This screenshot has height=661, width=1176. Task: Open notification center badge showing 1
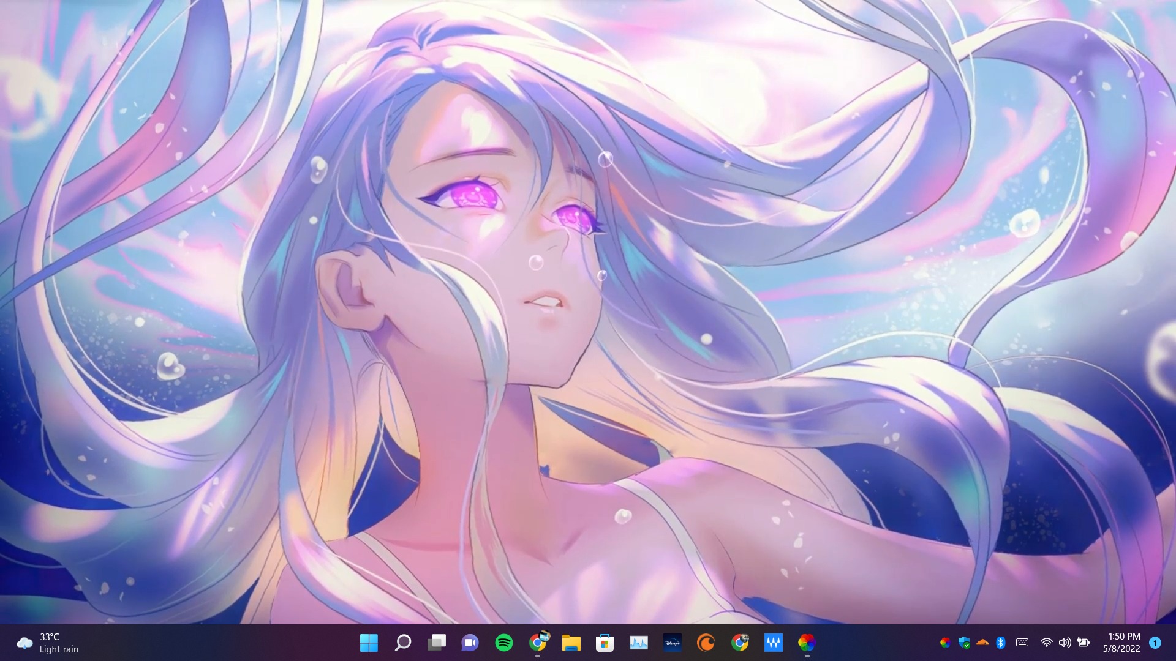coord(1155,643)
